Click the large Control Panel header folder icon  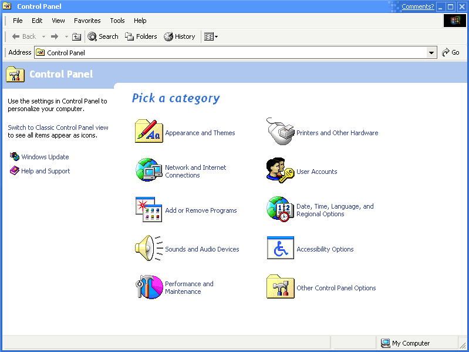[x=15, y=74]
